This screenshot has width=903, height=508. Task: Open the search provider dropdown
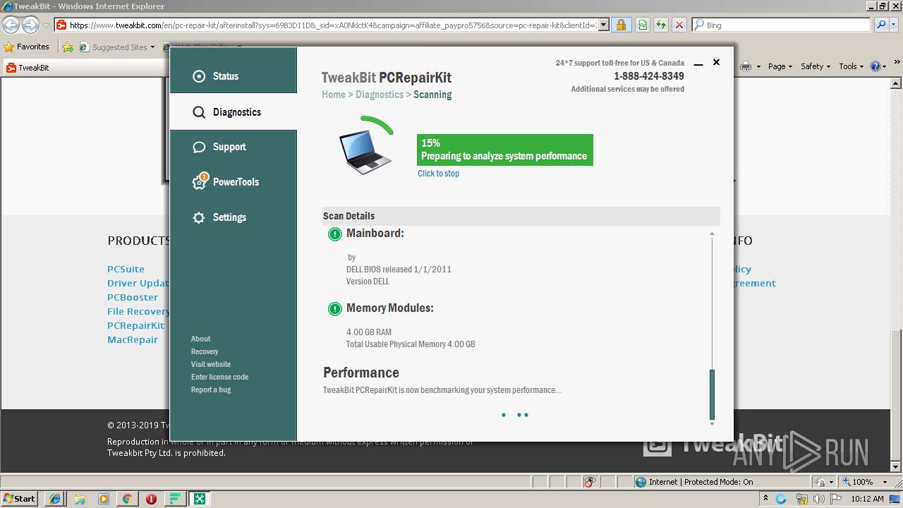point(892,25)
